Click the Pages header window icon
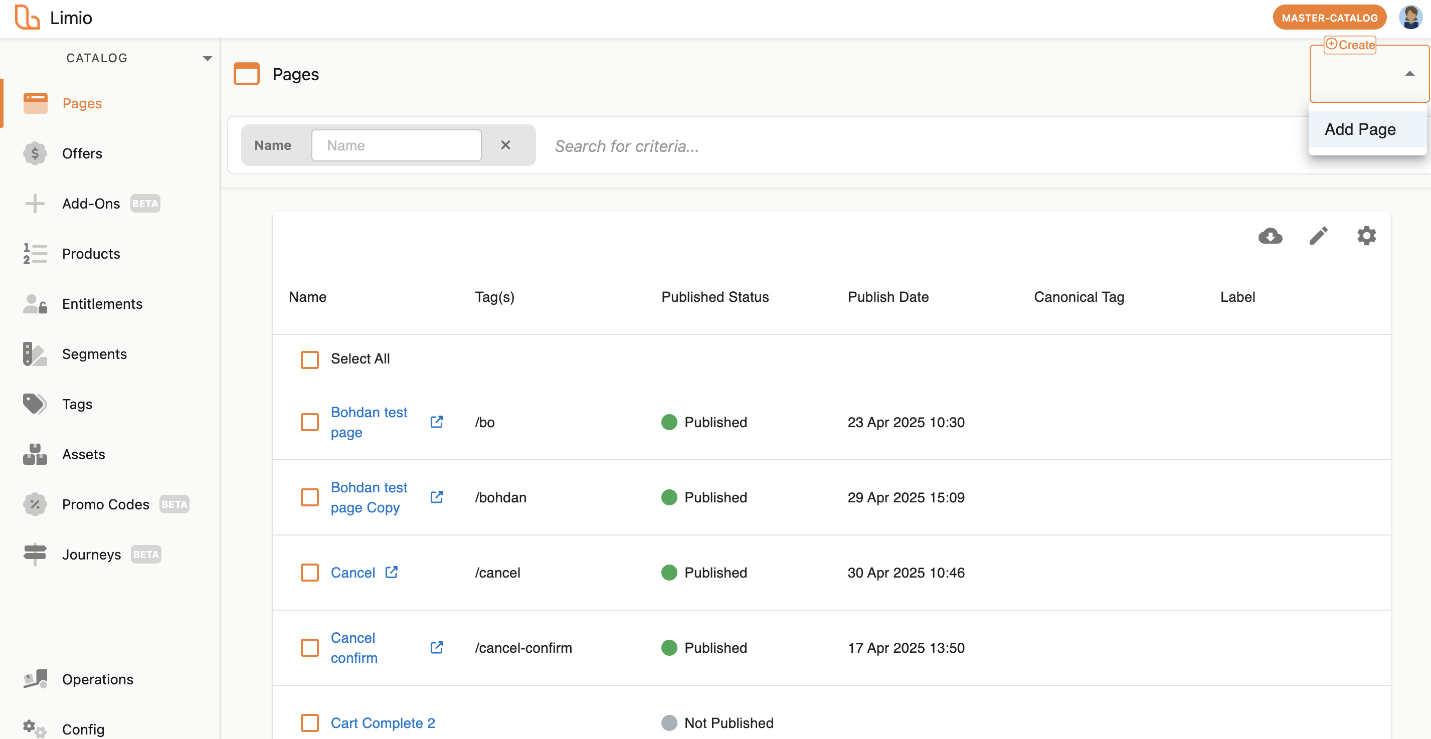The width and height of the screenshot is (1431, 739). [247, 74]
